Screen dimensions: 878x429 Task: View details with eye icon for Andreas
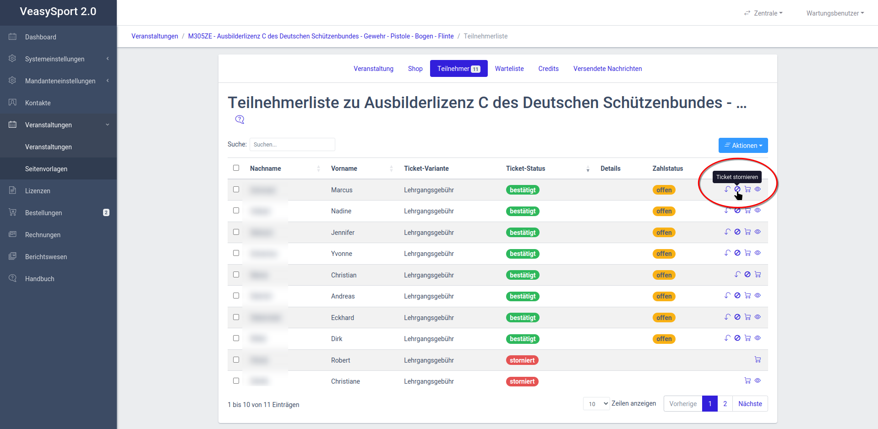click(758, 295)
